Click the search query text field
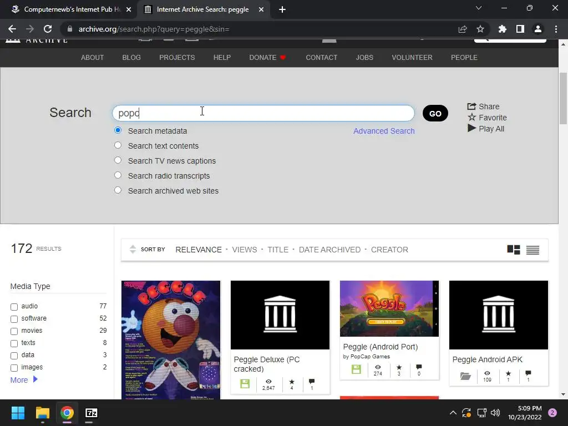This screenshot has height=426, width=568. point(263,113)
